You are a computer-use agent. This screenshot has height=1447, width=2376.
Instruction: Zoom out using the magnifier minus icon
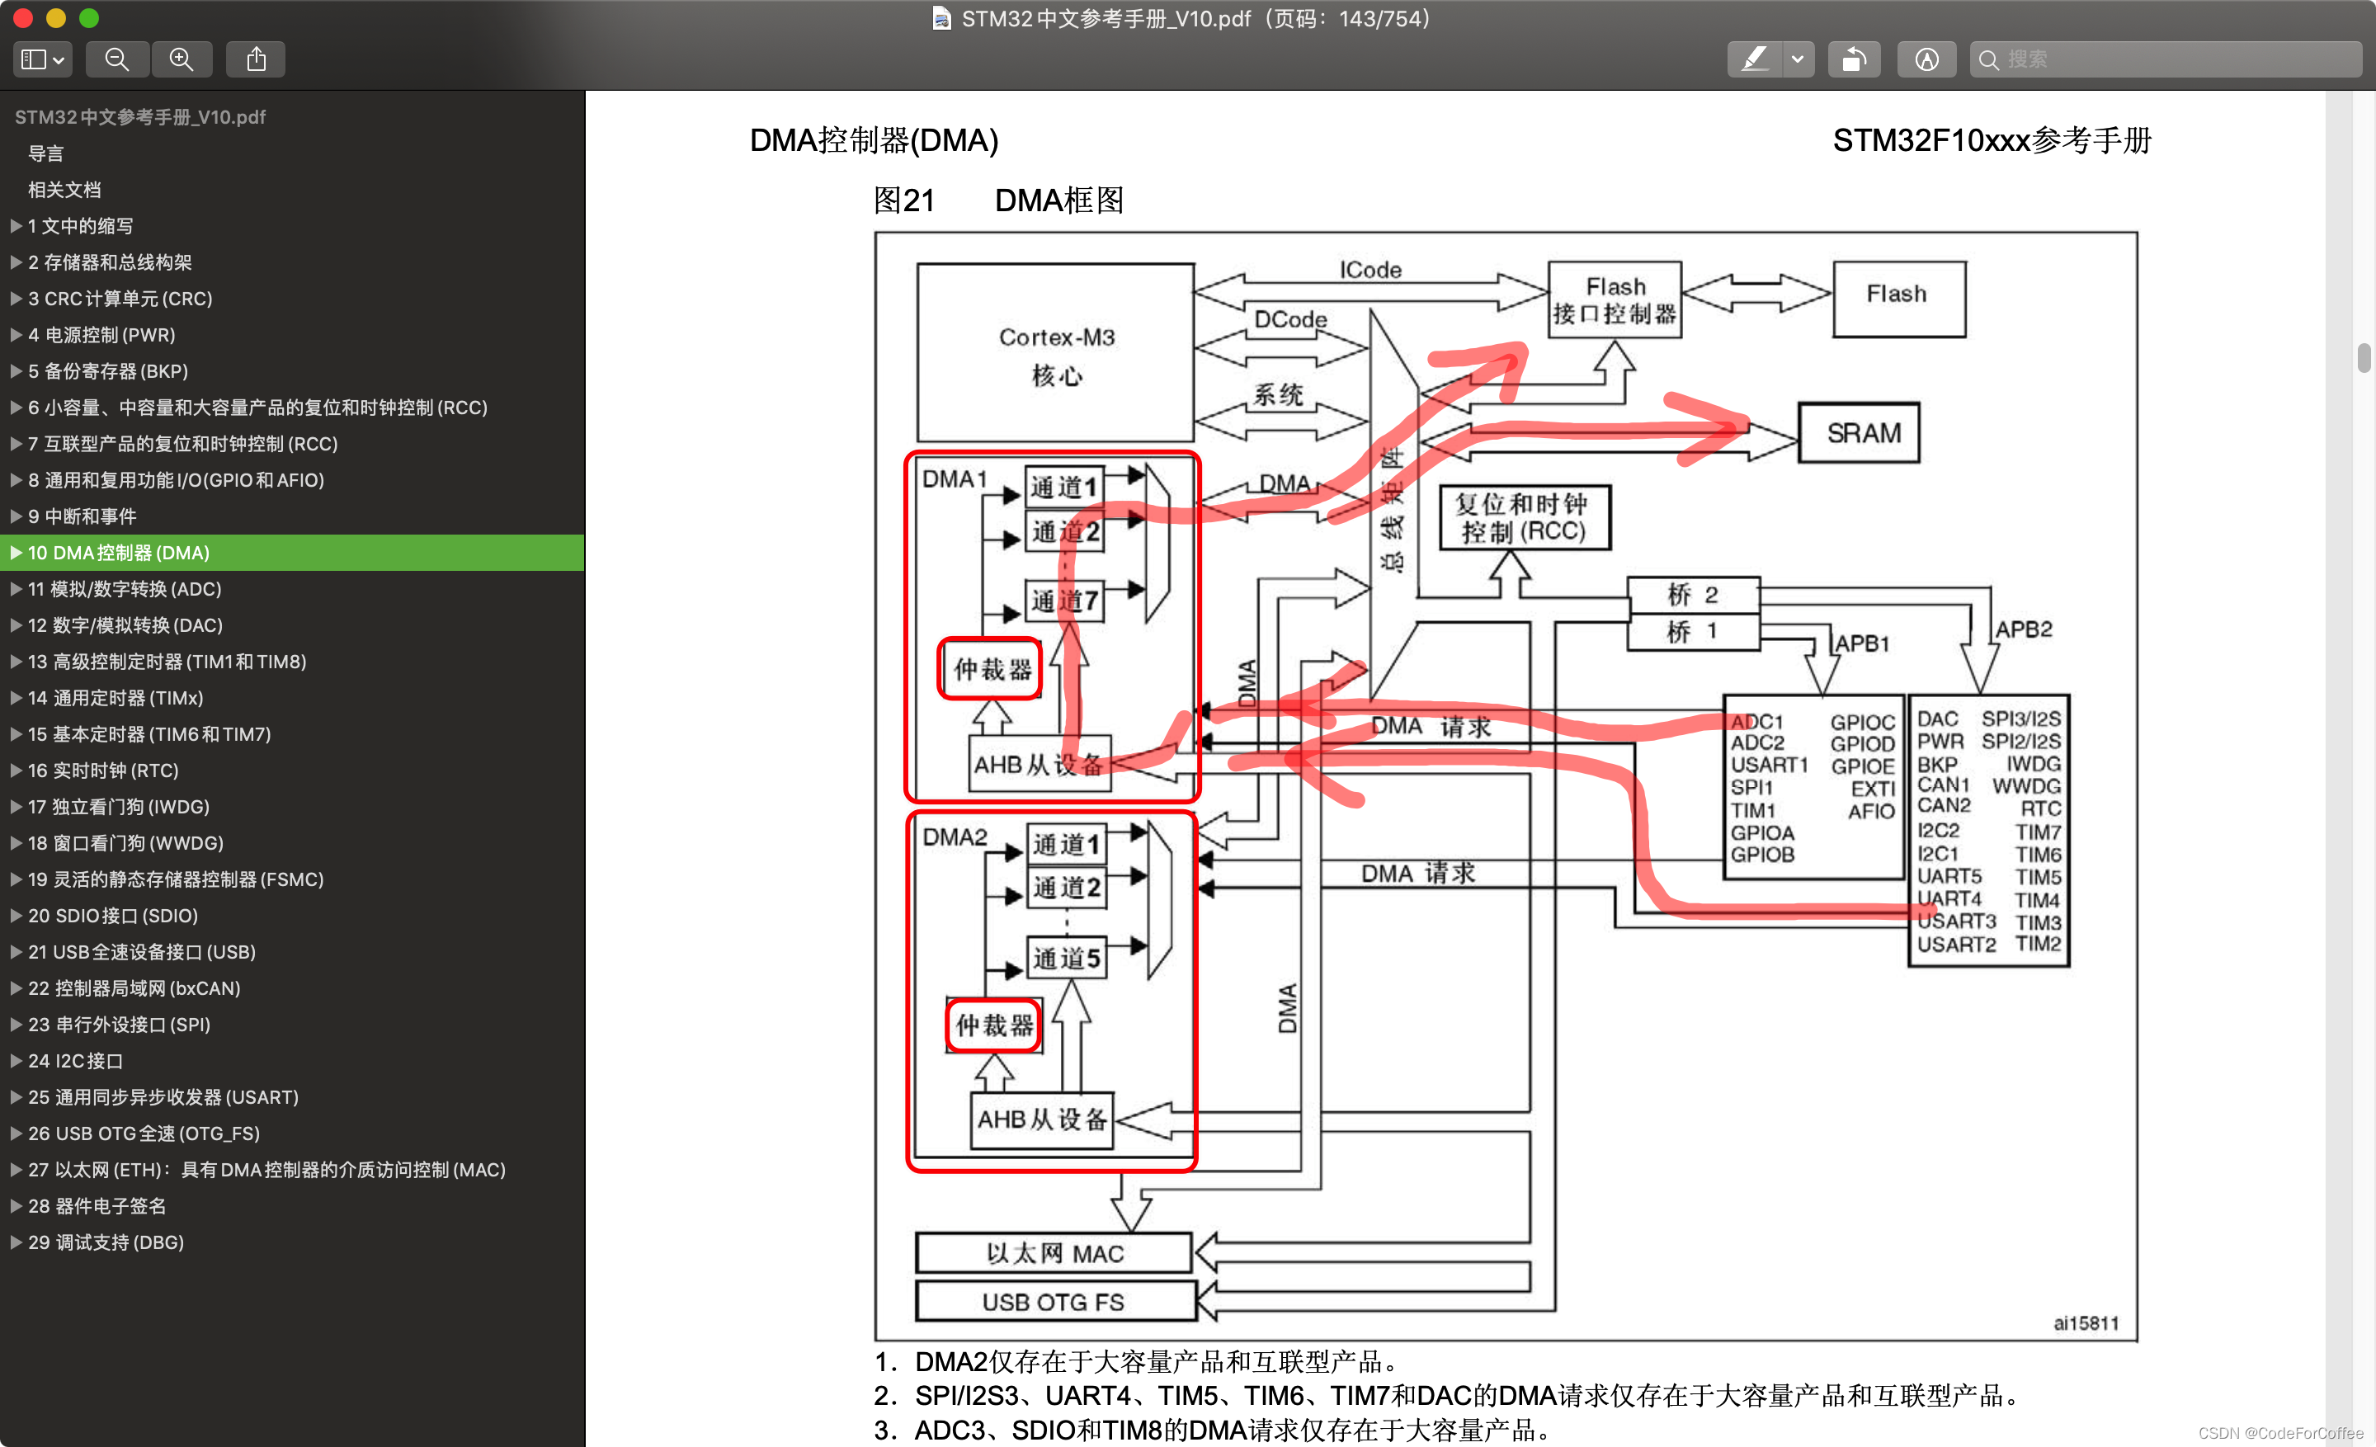click(x=116, y=59)
